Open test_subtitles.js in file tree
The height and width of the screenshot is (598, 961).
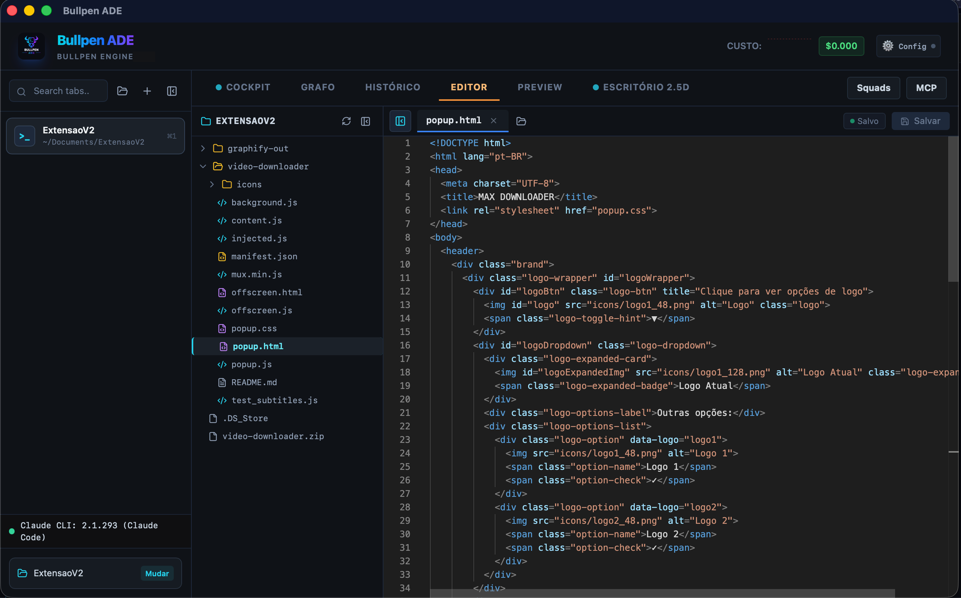click(274, 400)
